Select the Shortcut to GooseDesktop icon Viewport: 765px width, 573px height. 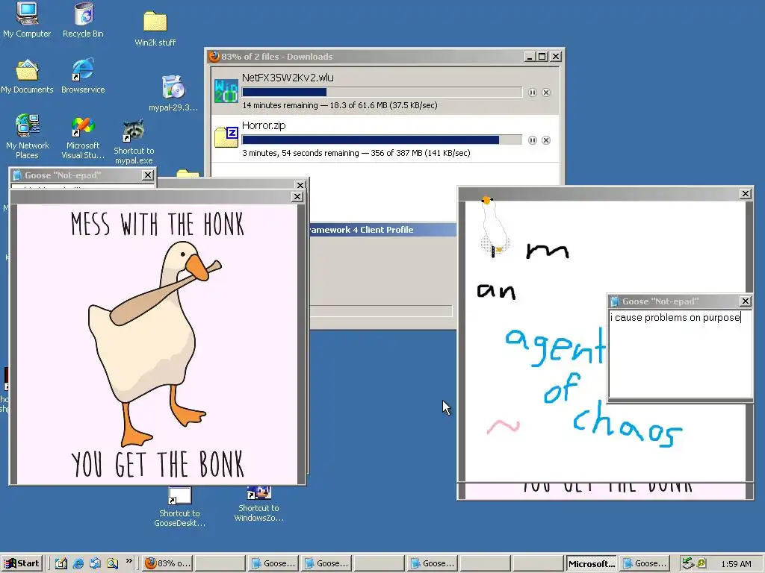pyautogui.click(x=179, y=507)
